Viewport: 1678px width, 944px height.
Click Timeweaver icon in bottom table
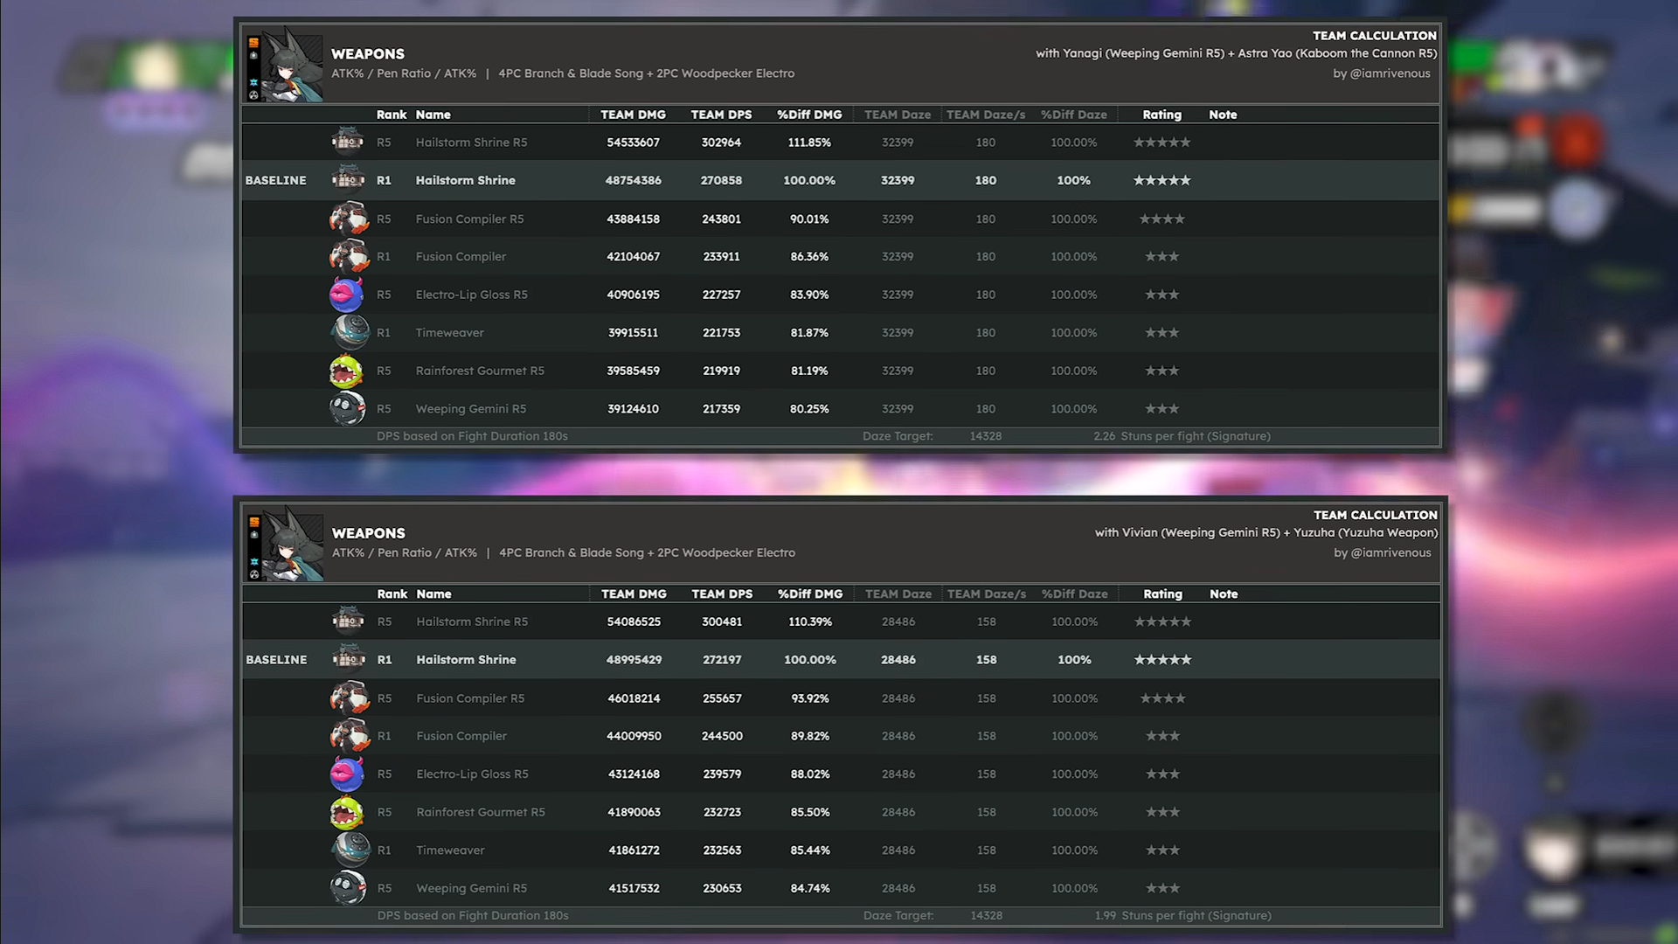[350, 850]
